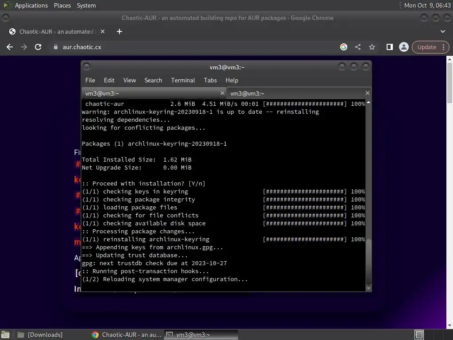Open terminal Help menu
This screenshot has height=340, width=453.
pyautogui.click(x=232, y=81)
